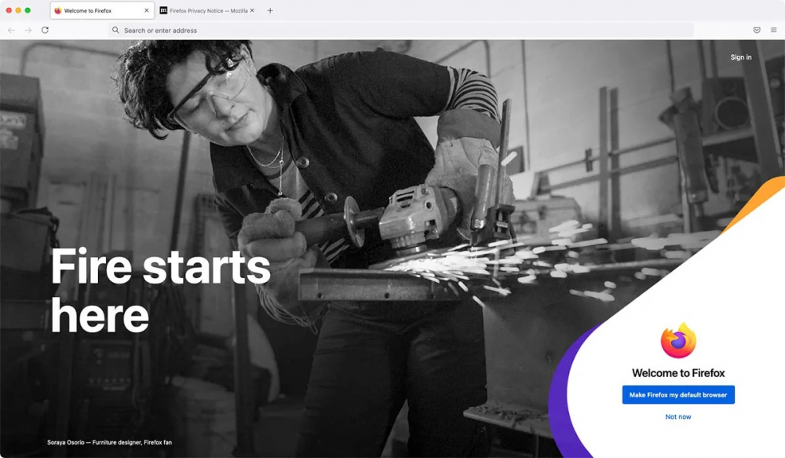The height and width of the screenshot is (458, 785).
Task: Click the Fire starts here headline
Action: click(160, 291)
